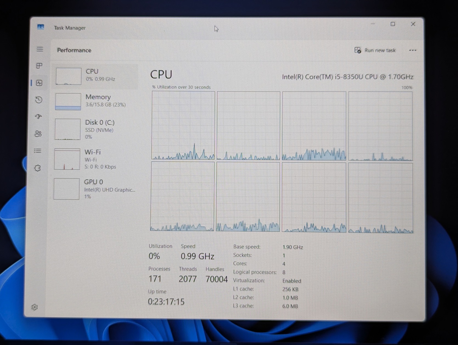Open Task Manager settings gear
The height and width of the screenshot is (345, 458).
(35, 307)
